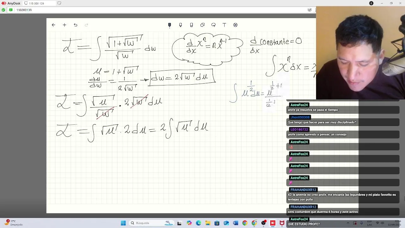
Task: Click FRAHANDUXR12 above the lentejas message
Action: coord(303,190)
